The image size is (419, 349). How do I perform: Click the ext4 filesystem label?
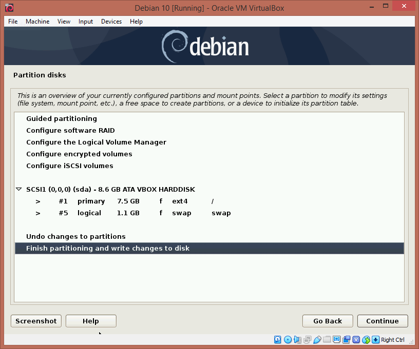pyautogui.click(x=180, y=201)
